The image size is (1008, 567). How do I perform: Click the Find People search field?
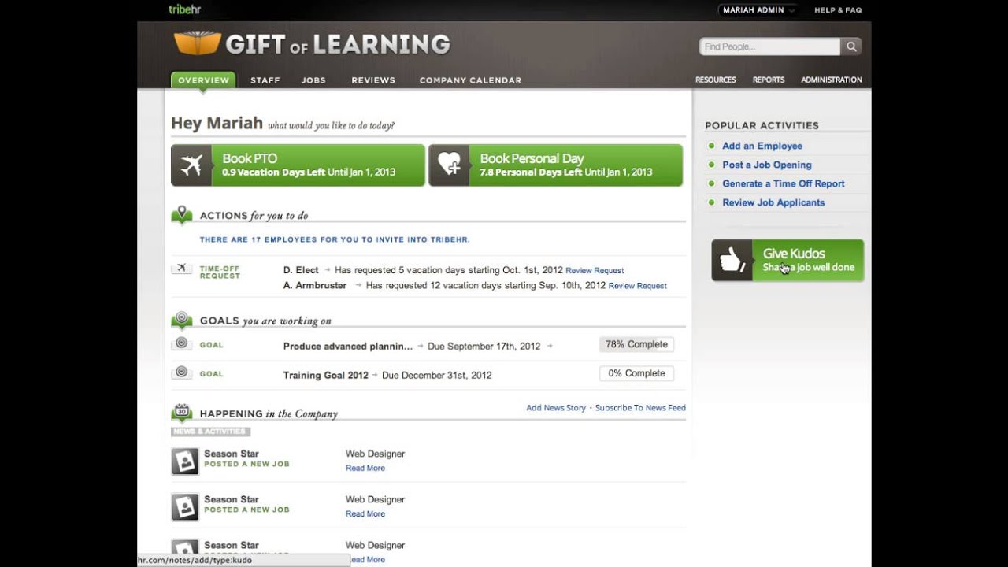[x=769, y=46]
